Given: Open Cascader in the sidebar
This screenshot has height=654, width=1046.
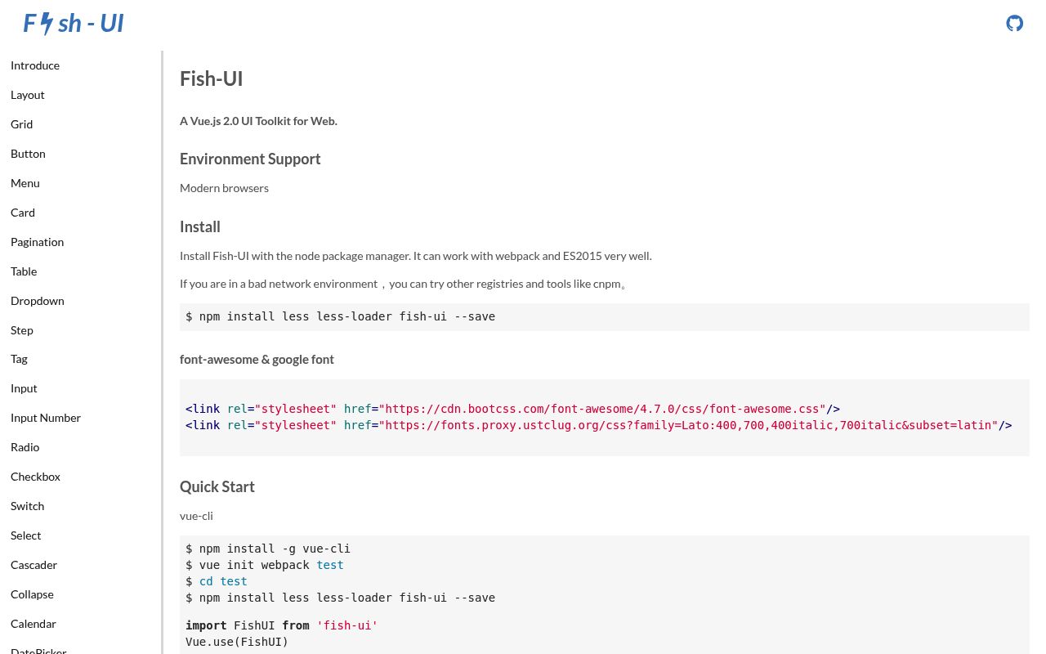Looking at the screenshot, I should [x=34, y=565].
